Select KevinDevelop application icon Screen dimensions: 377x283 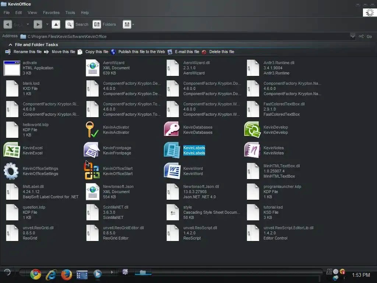[252, 129]
